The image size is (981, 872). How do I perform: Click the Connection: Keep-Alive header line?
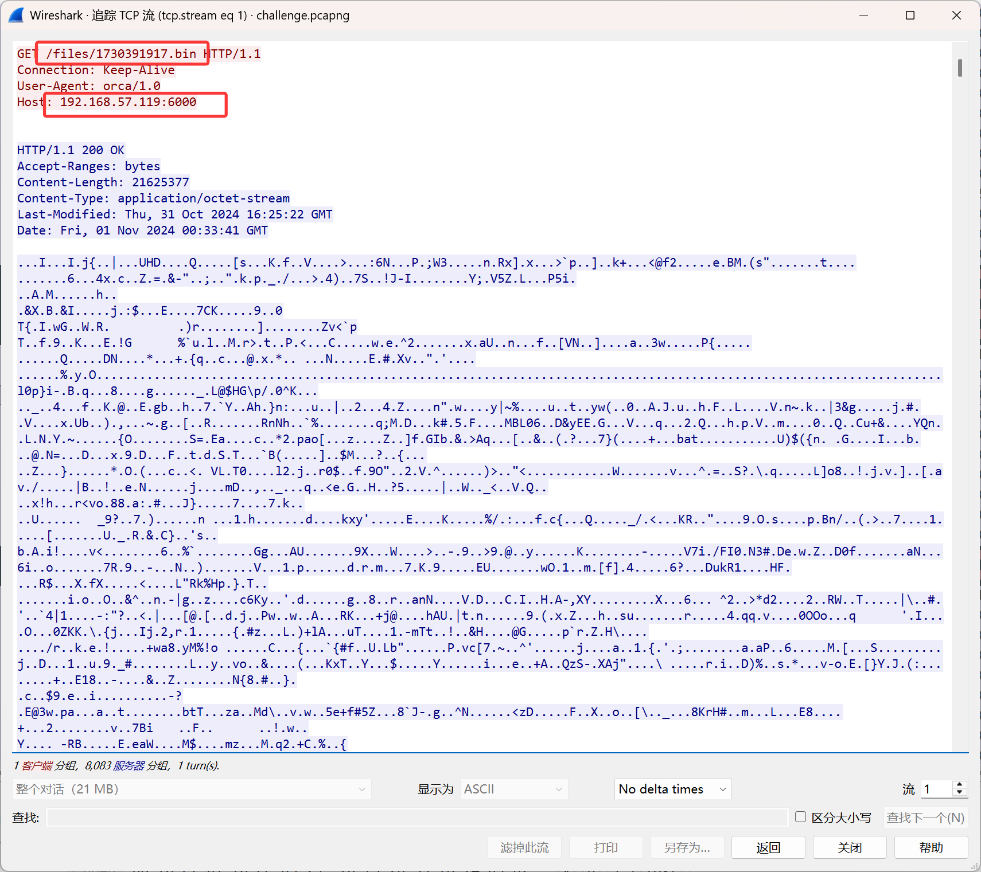pyautogui.click(x=96, y=70)
